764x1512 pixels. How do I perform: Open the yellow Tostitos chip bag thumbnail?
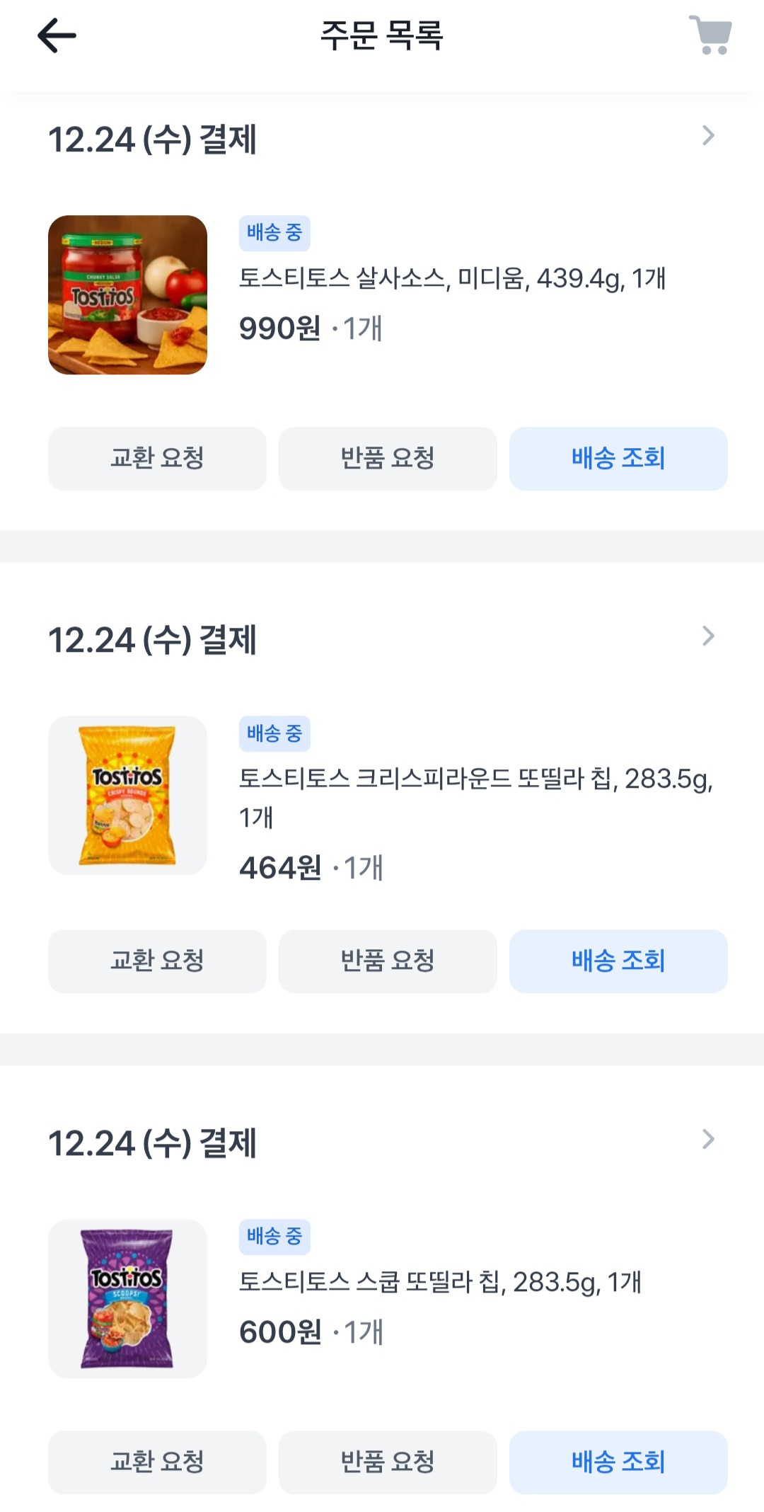127,795
